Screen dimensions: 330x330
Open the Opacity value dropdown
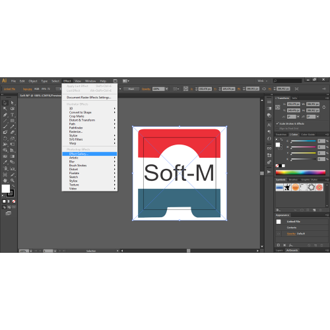click(167, 89)
